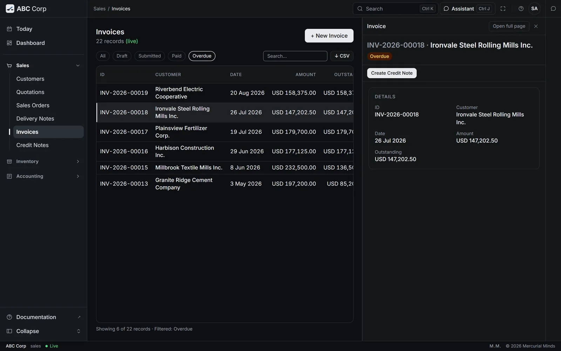
Task: Expand the Accounting section chevron
Action: click(78, 176)
